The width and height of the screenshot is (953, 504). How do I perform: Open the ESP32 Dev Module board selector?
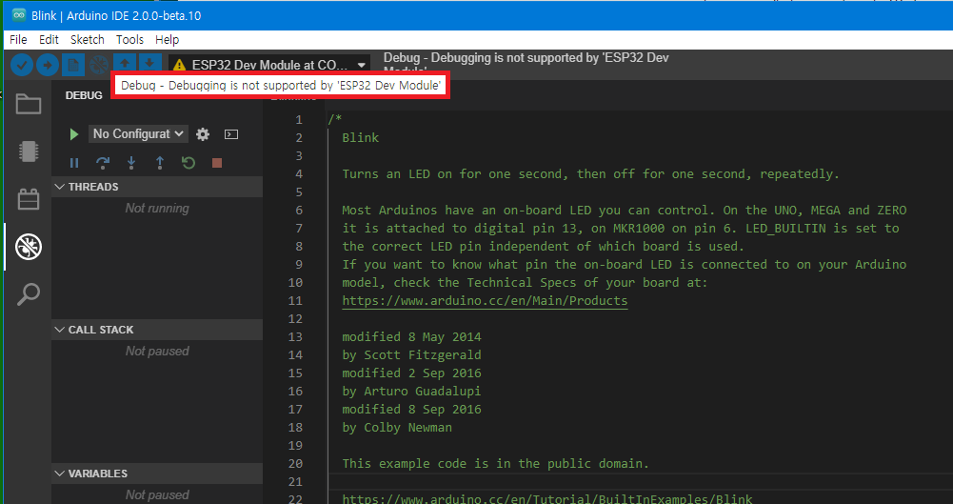tap(269, 65)
